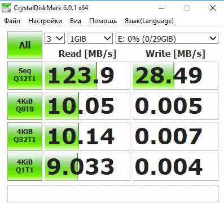This screenshot has height=204, width=224.
Task: Open the Настройки menu
Action: [x=45, y=21]
